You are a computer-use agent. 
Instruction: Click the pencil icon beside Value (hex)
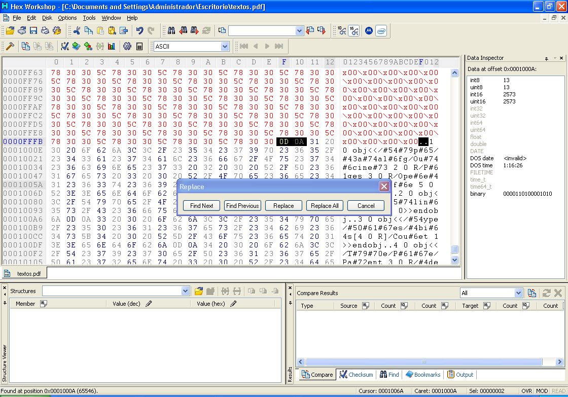[233, 304]
